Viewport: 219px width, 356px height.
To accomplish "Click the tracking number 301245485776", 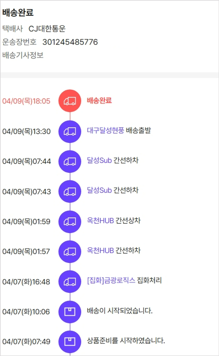I will coord(70,42).
